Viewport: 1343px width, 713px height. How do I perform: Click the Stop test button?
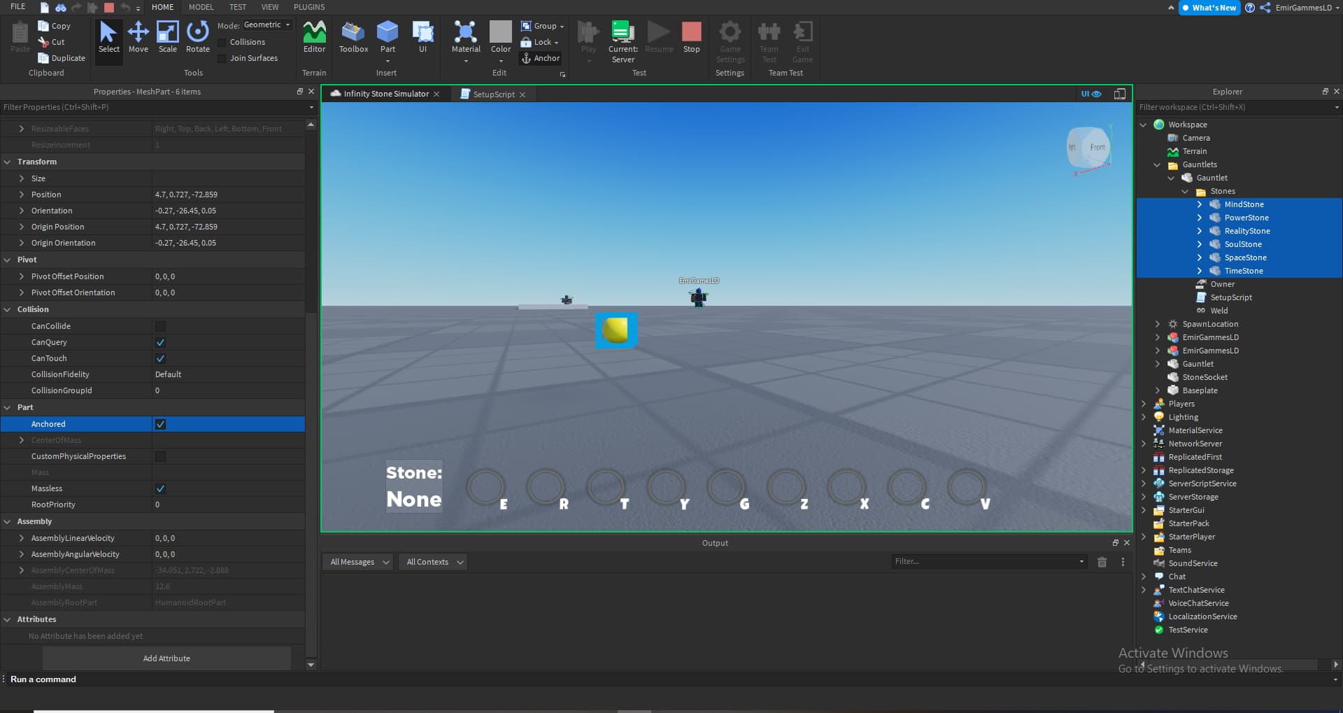click(x=691, y=37)
